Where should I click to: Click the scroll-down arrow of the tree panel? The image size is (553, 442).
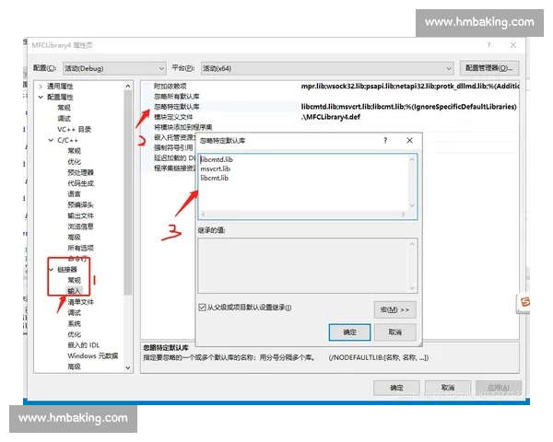point(128,367)
